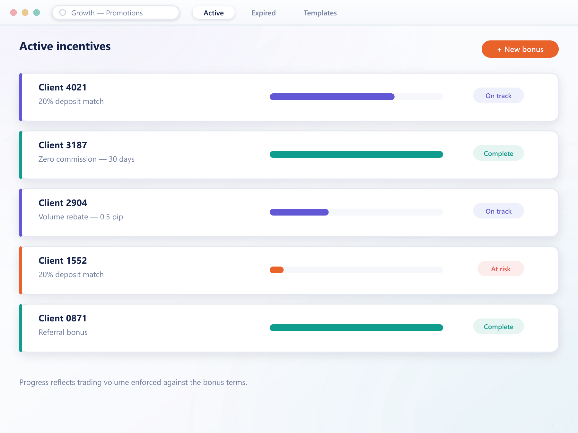Open the Client 1552 incentive title
This screenshot has width=578, height=433.
pos(63,260)
